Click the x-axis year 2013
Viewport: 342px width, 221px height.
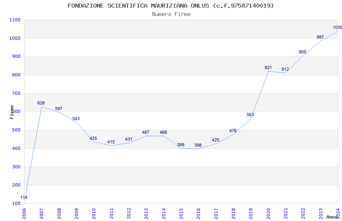coord(146,214)
